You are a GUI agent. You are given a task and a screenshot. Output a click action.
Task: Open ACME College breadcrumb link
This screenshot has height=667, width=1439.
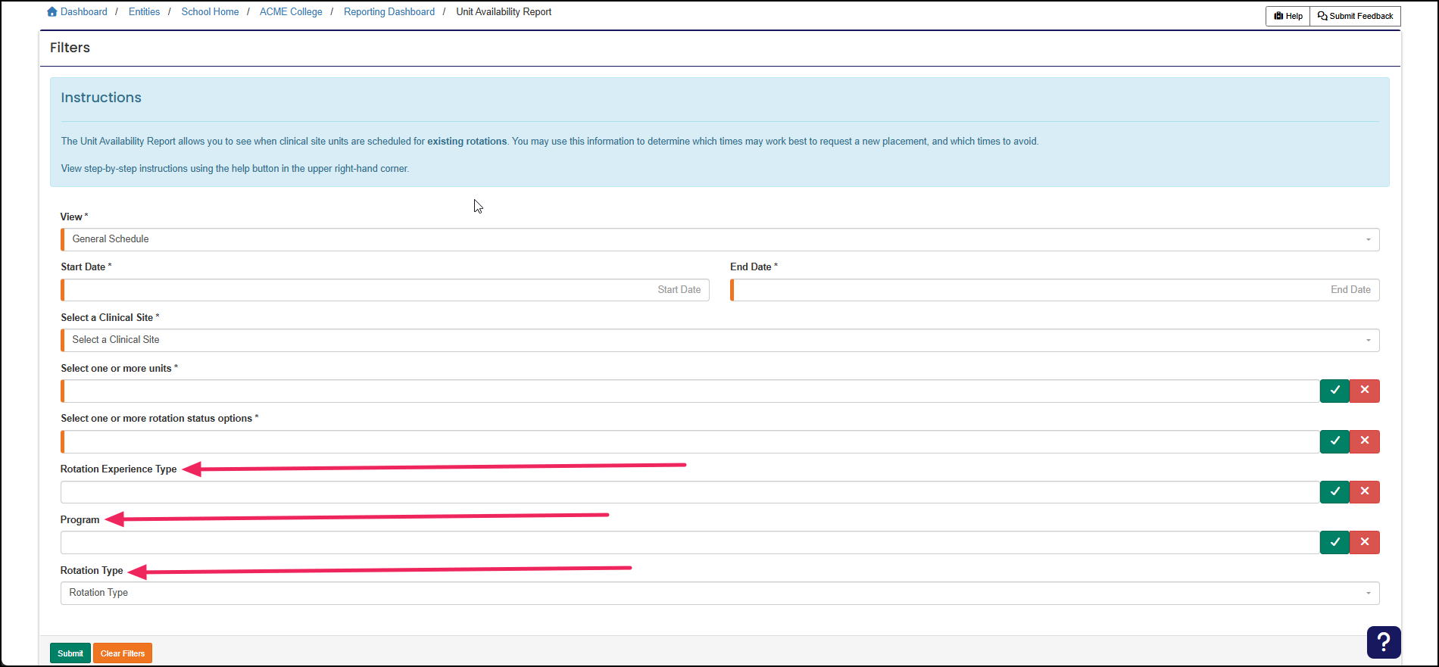pos(291,12)
